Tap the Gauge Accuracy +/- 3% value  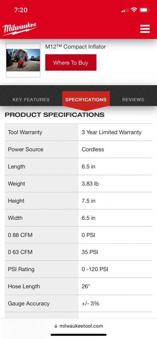coord(90,304)
